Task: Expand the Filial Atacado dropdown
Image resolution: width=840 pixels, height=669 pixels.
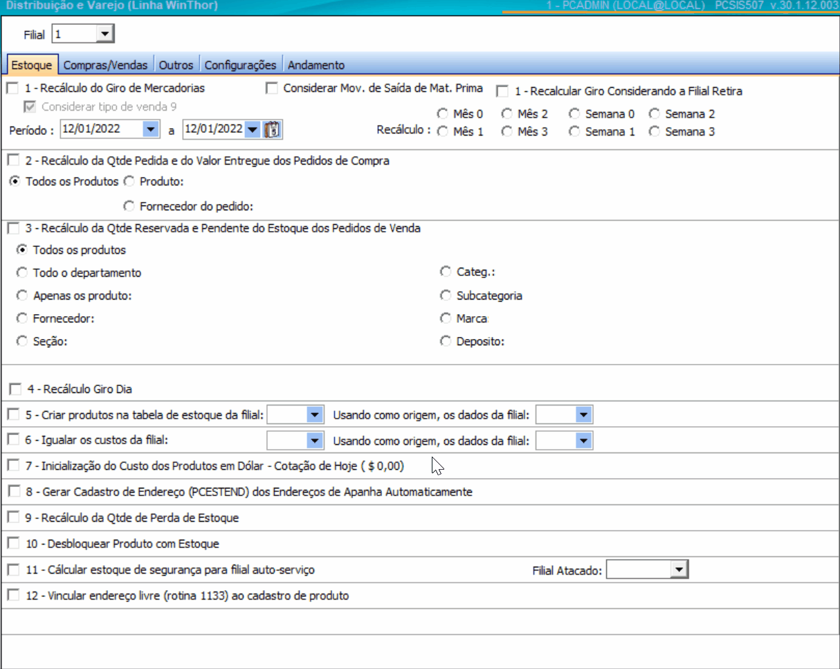Action: [x=679, y=569]
